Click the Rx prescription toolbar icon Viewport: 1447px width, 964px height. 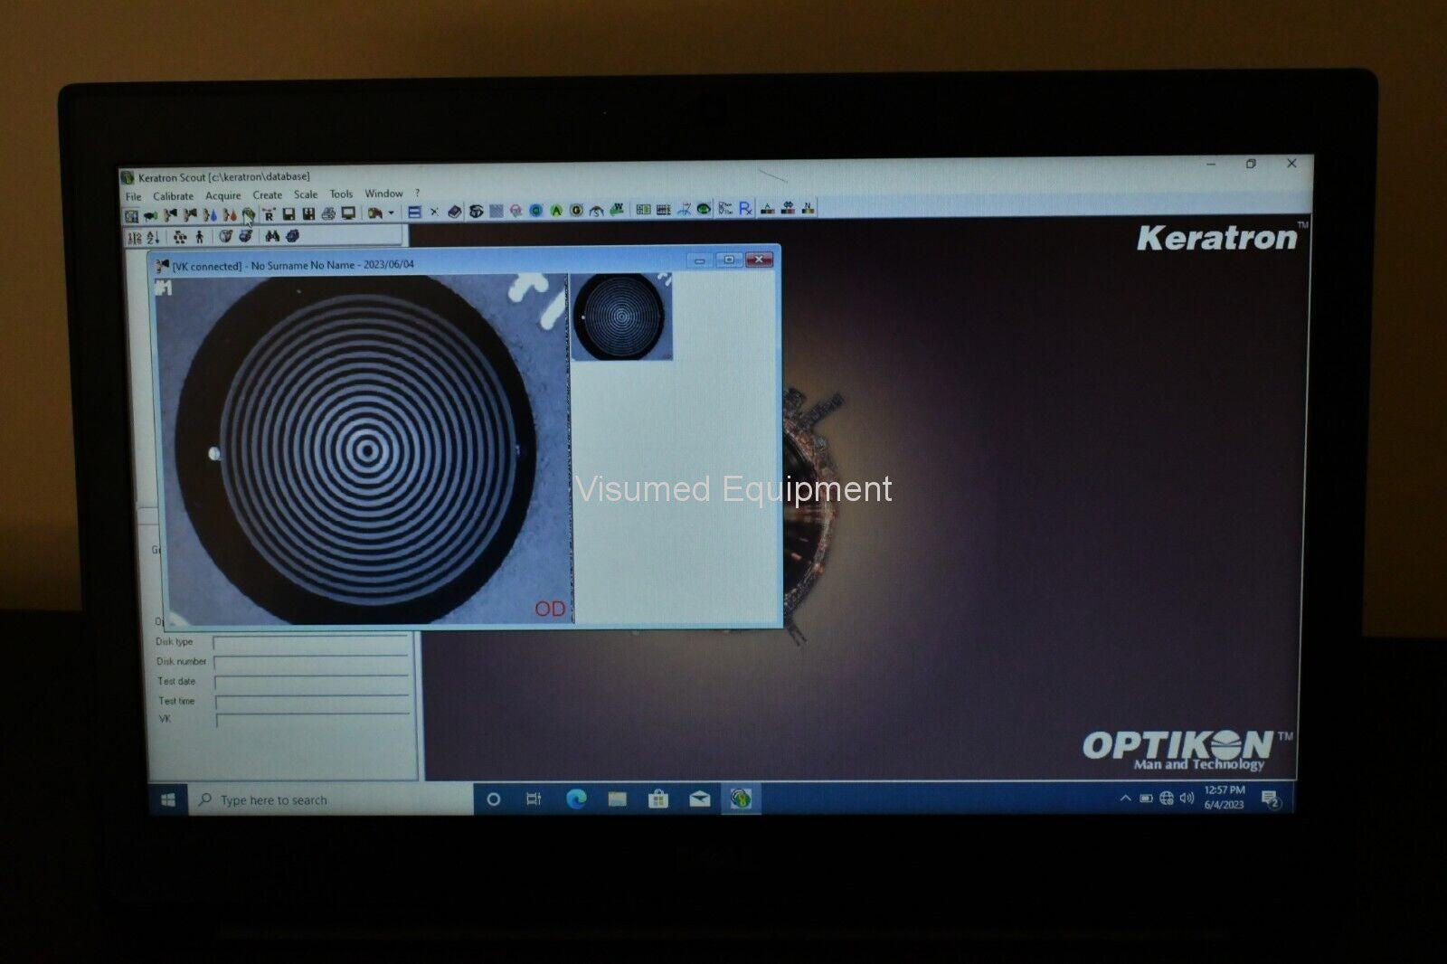click(745, 210)
